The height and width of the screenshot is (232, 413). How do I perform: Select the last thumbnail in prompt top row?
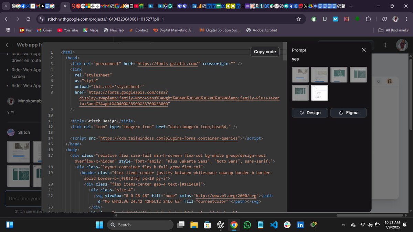click(x=358, y=75)
